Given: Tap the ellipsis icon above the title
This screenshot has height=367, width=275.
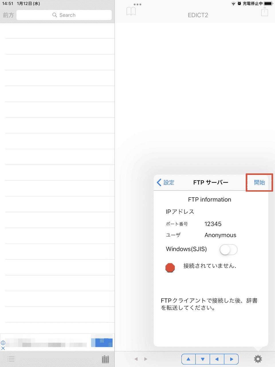Looking at the screenshot, I should coord(137,4).
